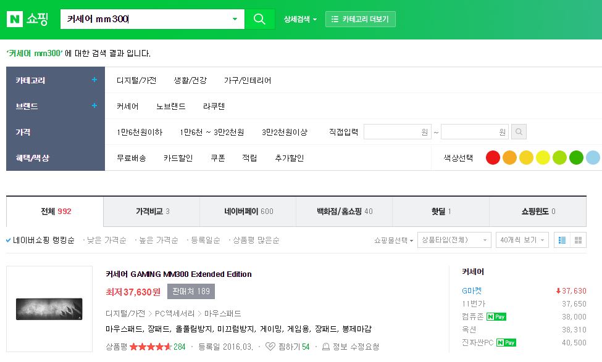Filter by brand 커세어

pyautogui.click(x=127, y=106)
